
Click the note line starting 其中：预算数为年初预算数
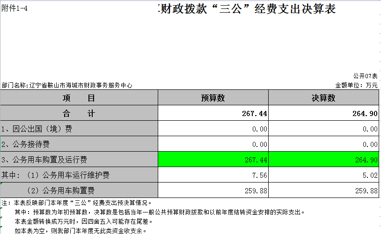coord(160,212)
